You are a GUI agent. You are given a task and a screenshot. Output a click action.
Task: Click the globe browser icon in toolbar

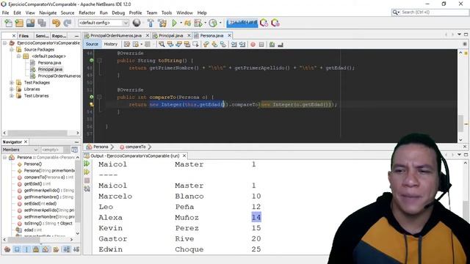coord(137,23)
